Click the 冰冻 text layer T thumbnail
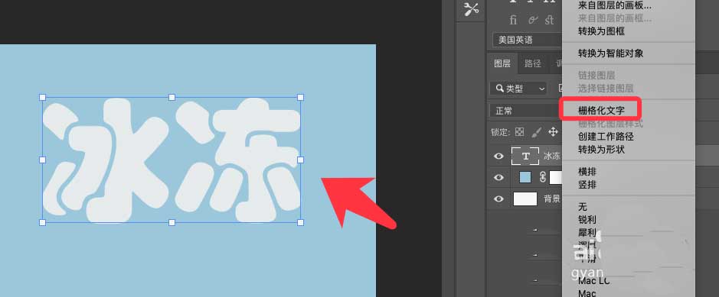This screenshot has width=719, height=297. [x=526, y=157]
